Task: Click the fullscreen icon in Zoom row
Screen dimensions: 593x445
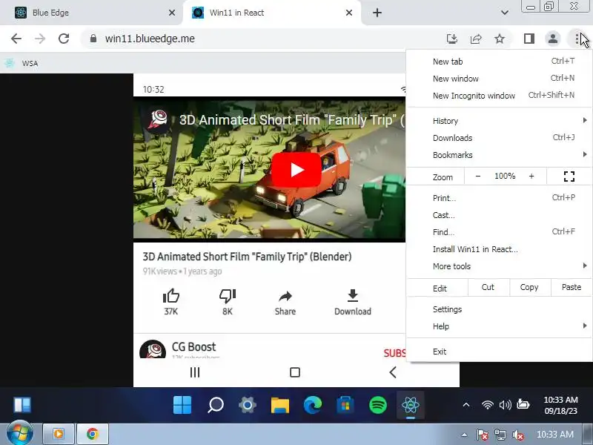Action: (569, 177)
